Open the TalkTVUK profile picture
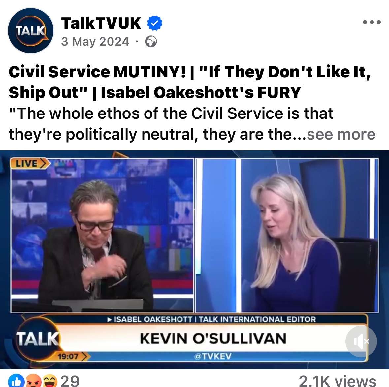The image size is (389, 387). (x=30, y=31)
